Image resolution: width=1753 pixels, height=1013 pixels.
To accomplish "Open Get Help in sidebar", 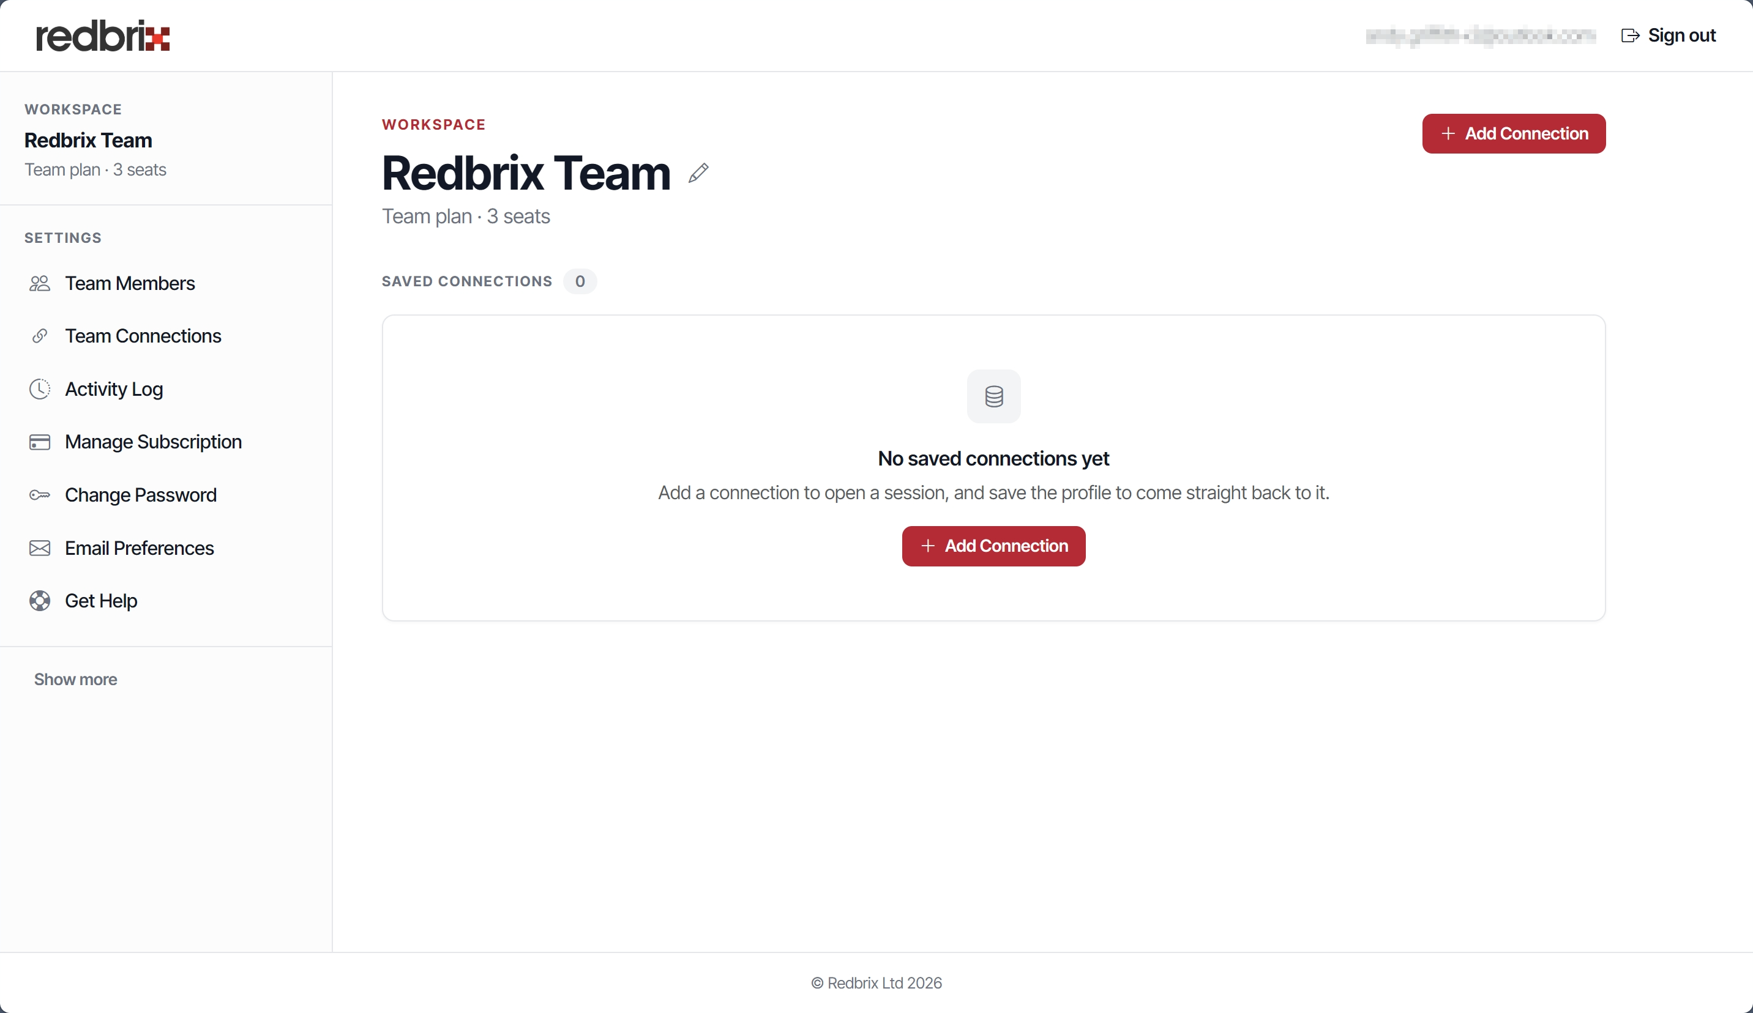I will tap(101, 601).
